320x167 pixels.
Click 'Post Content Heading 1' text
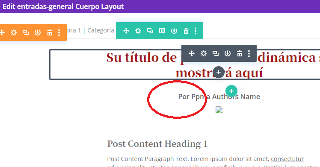[x=157, y=144]
